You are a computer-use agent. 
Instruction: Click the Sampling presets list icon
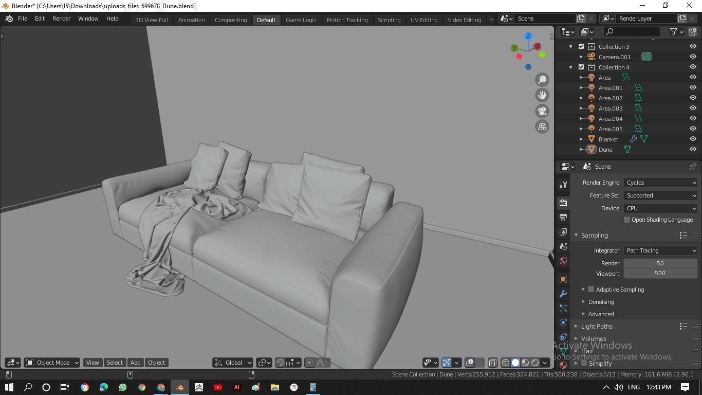coord(683,235)
